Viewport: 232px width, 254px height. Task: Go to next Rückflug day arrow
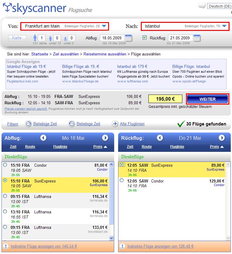point(221,138)
